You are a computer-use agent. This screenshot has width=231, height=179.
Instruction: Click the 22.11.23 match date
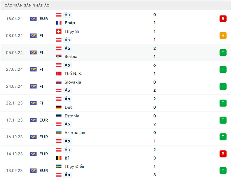(x=15, y=103)
